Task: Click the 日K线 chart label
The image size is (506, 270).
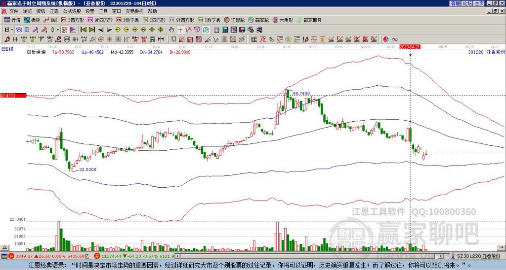Action: tap(7, 49)
